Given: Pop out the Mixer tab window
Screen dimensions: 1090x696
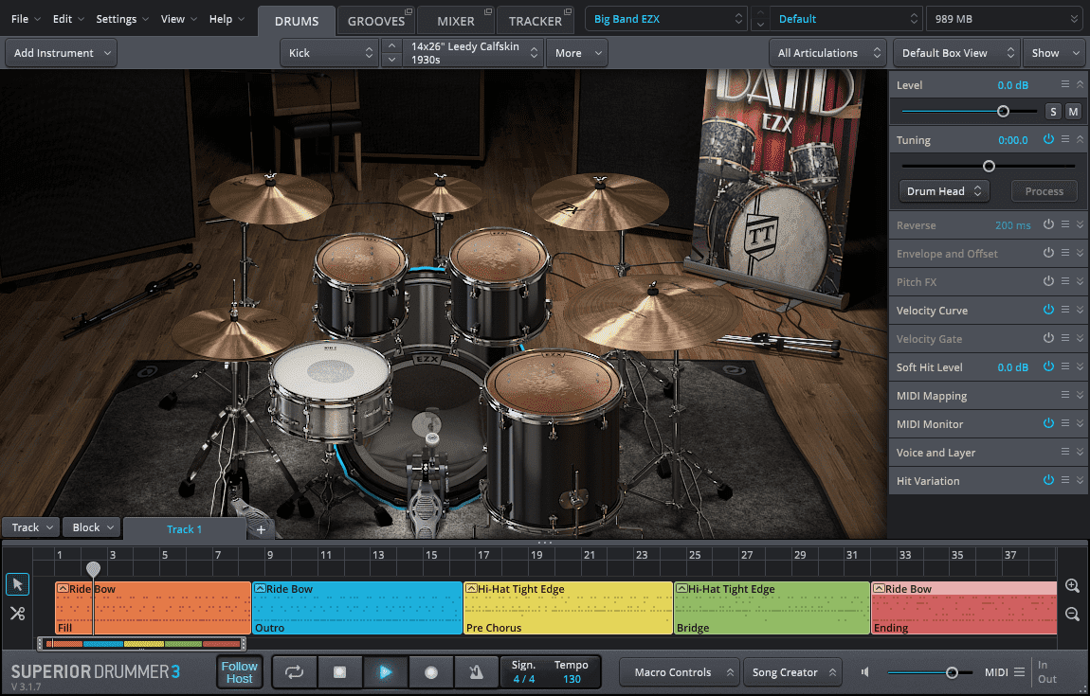Looking at the screenshot, I should (488, 11).
